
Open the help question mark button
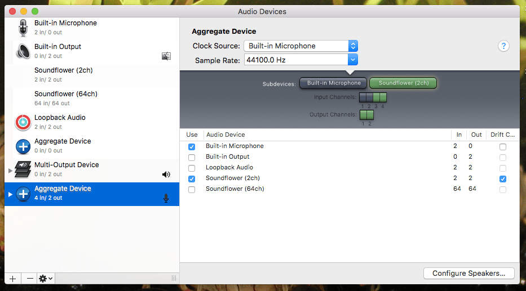pos(503,46)
